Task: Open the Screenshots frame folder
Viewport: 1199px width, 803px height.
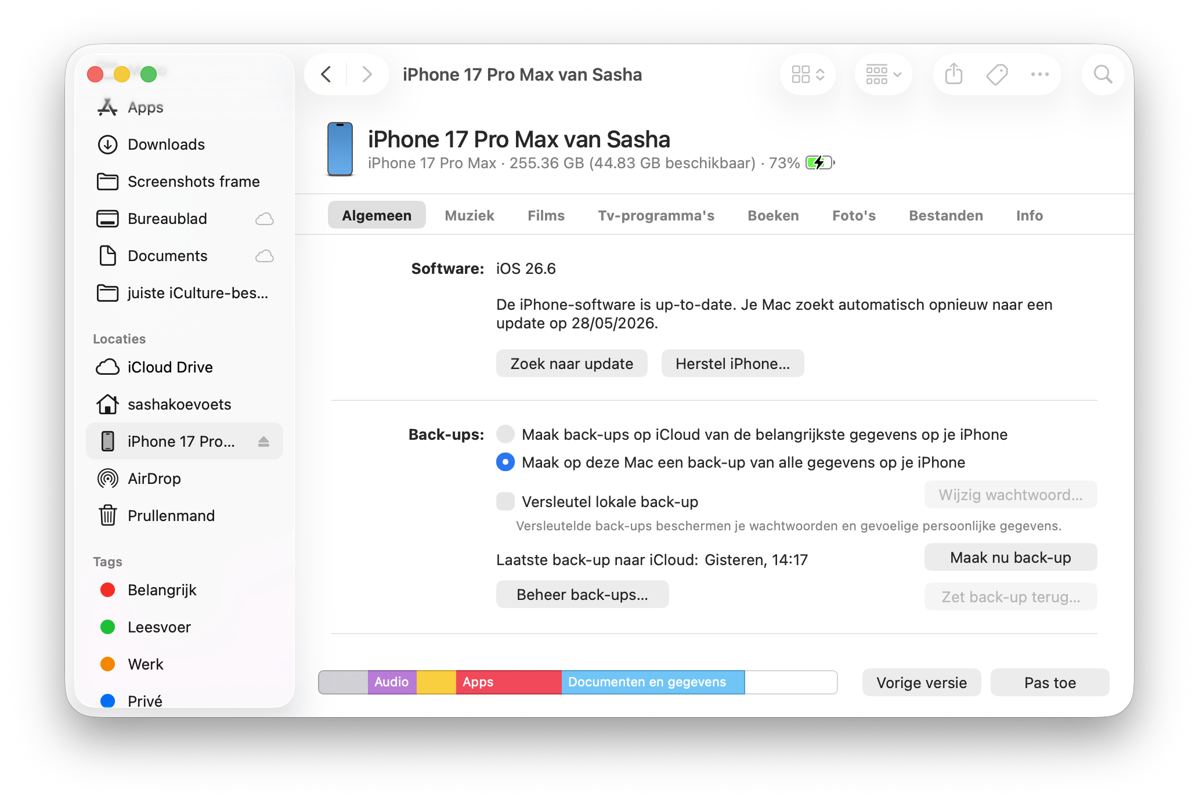Action: (184, 182)
